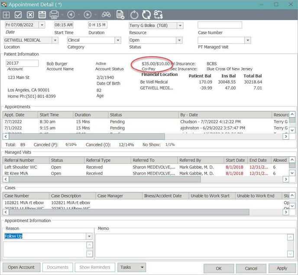Click the add new appointment plus icon
Viewport: 298px width, 275px height.
[x=7, y=15]
